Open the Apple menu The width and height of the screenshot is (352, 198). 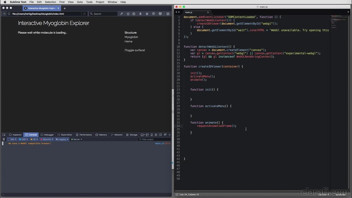pos(5,2)
